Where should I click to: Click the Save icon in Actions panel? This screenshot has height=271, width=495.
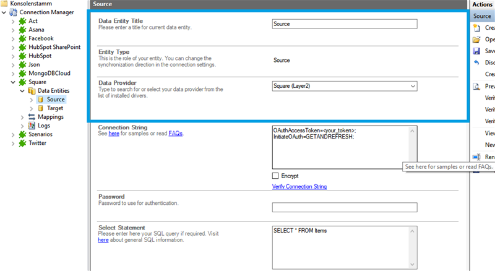coord(476,51)
